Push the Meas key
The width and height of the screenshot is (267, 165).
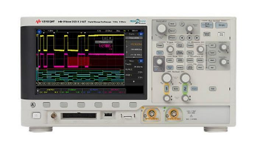[x=190, y=53]
